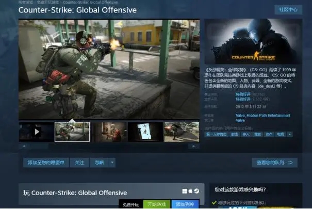Click the Counter-Strike header capsule image
This screenshot has height=209, width=312.
point(253,42)
